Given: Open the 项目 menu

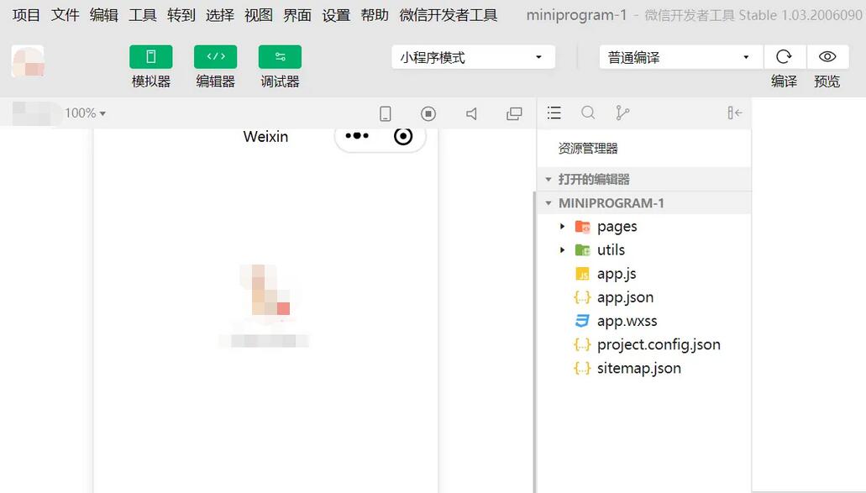Looking at the screenshot, I should pyautogui.click(x=26, y=15).
